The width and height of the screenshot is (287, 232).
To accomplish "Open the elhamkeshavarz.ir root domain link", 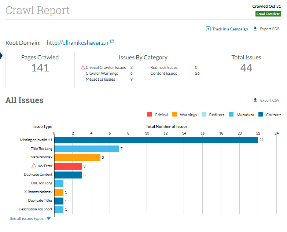I will point(78,43).
